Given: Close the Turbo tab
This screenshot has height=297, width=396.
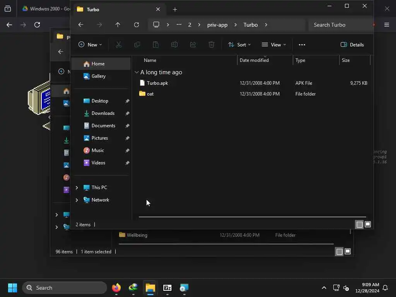Looking at the screenshot, I should (x=158, y=9).
